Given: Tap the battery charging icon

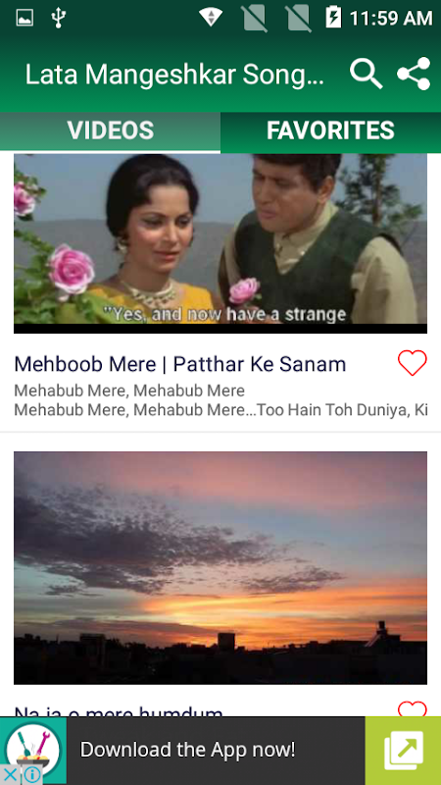Looking at the screenshot, I should click(333, 18).
